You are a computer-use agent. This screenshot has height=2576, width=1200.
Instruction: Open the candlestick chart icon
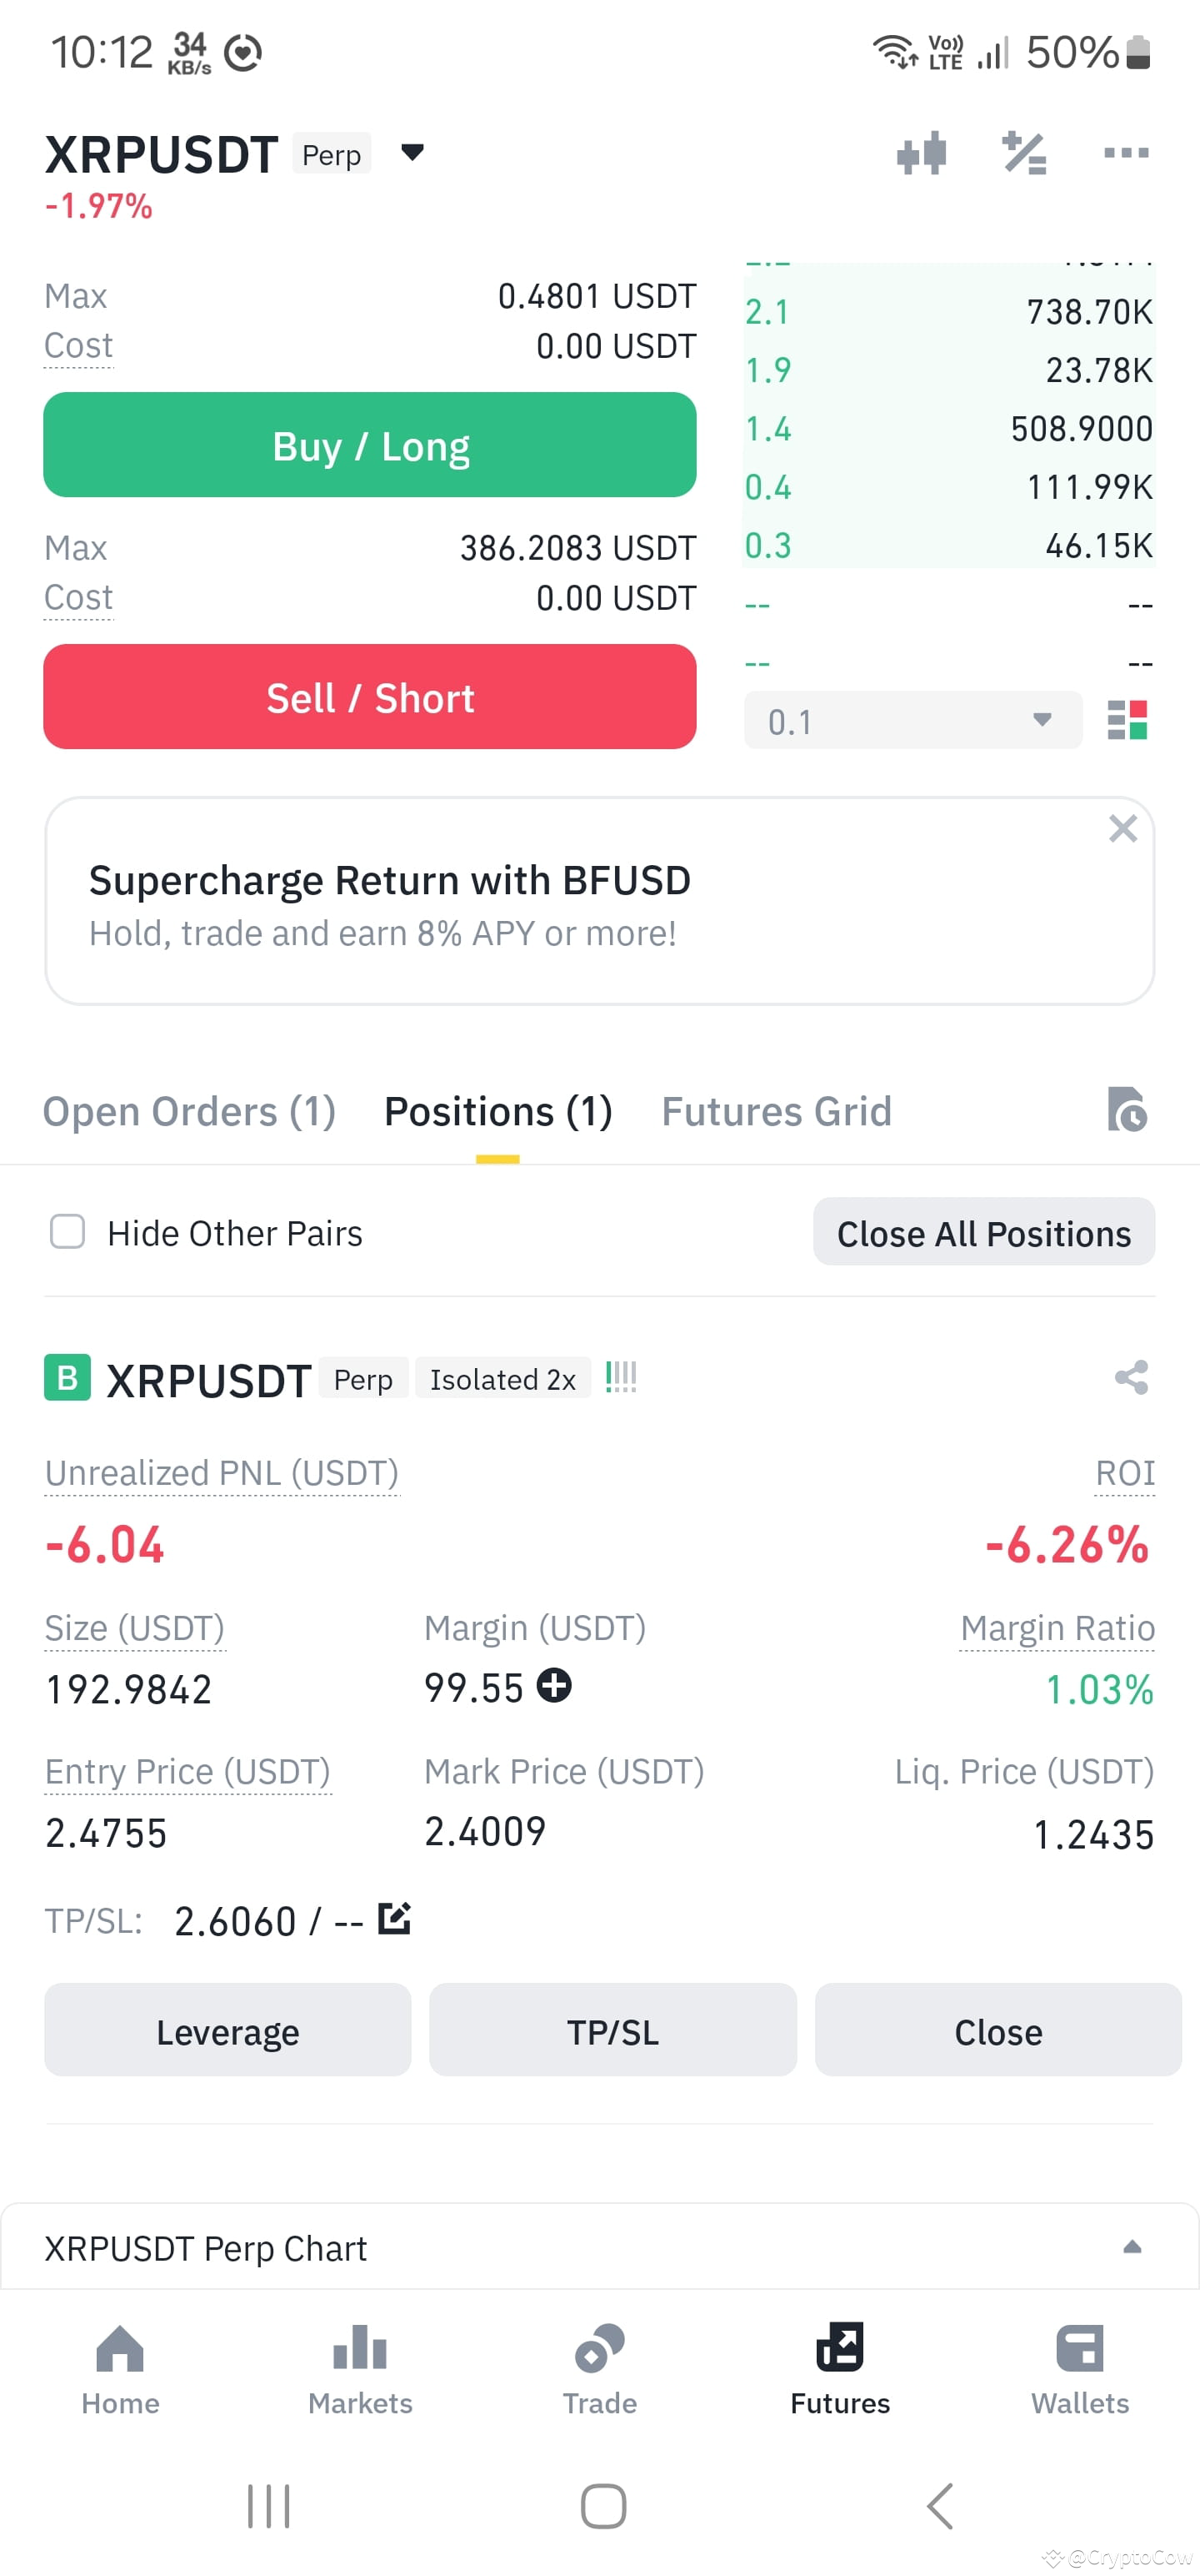click(921, 153)
